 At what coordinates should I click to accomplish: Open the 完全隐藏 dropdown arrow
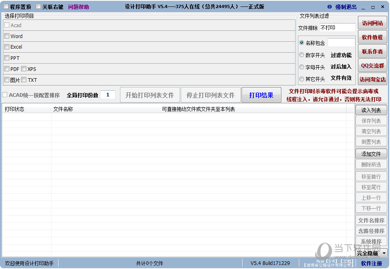384,253
